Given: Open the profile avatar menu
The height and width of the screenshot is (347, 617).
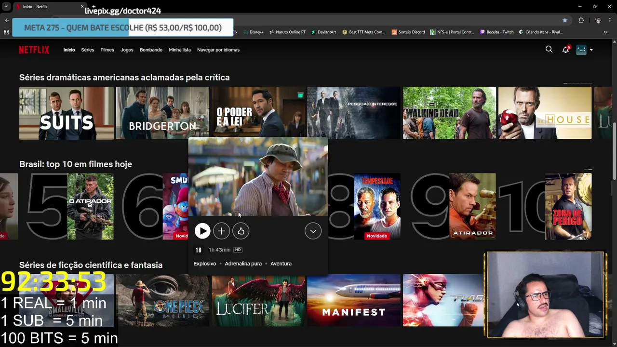Looking at the screenshot, I should point(581,50).
